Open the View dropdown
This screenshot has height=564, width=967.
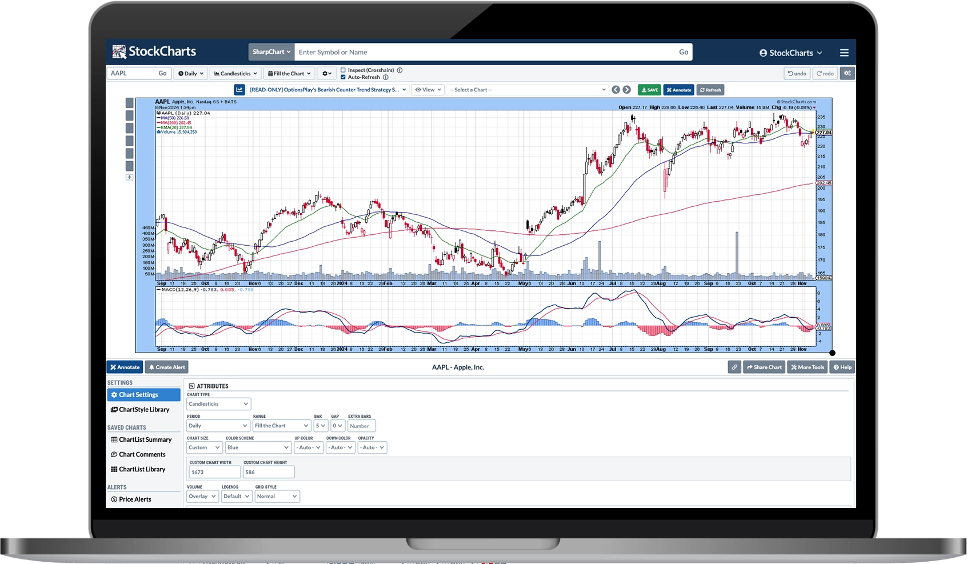click(x=427, y=90)
